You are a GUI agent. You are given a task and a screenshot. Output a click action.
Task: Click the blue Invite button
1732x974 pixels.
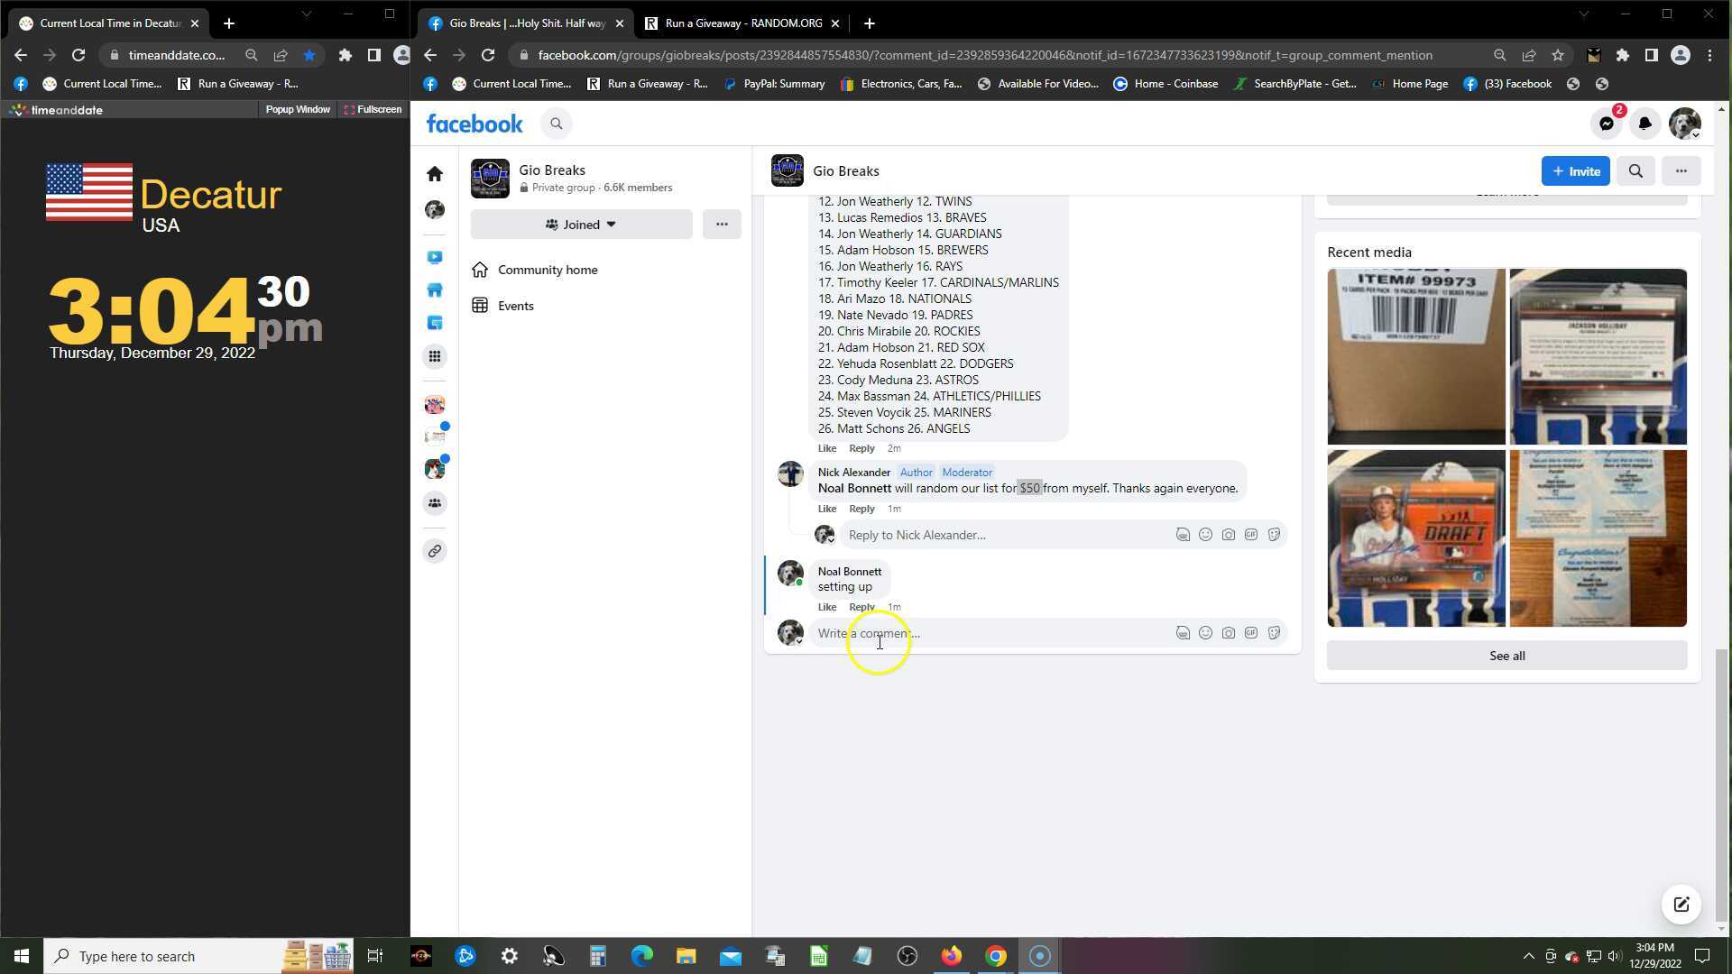[1575, 171]
